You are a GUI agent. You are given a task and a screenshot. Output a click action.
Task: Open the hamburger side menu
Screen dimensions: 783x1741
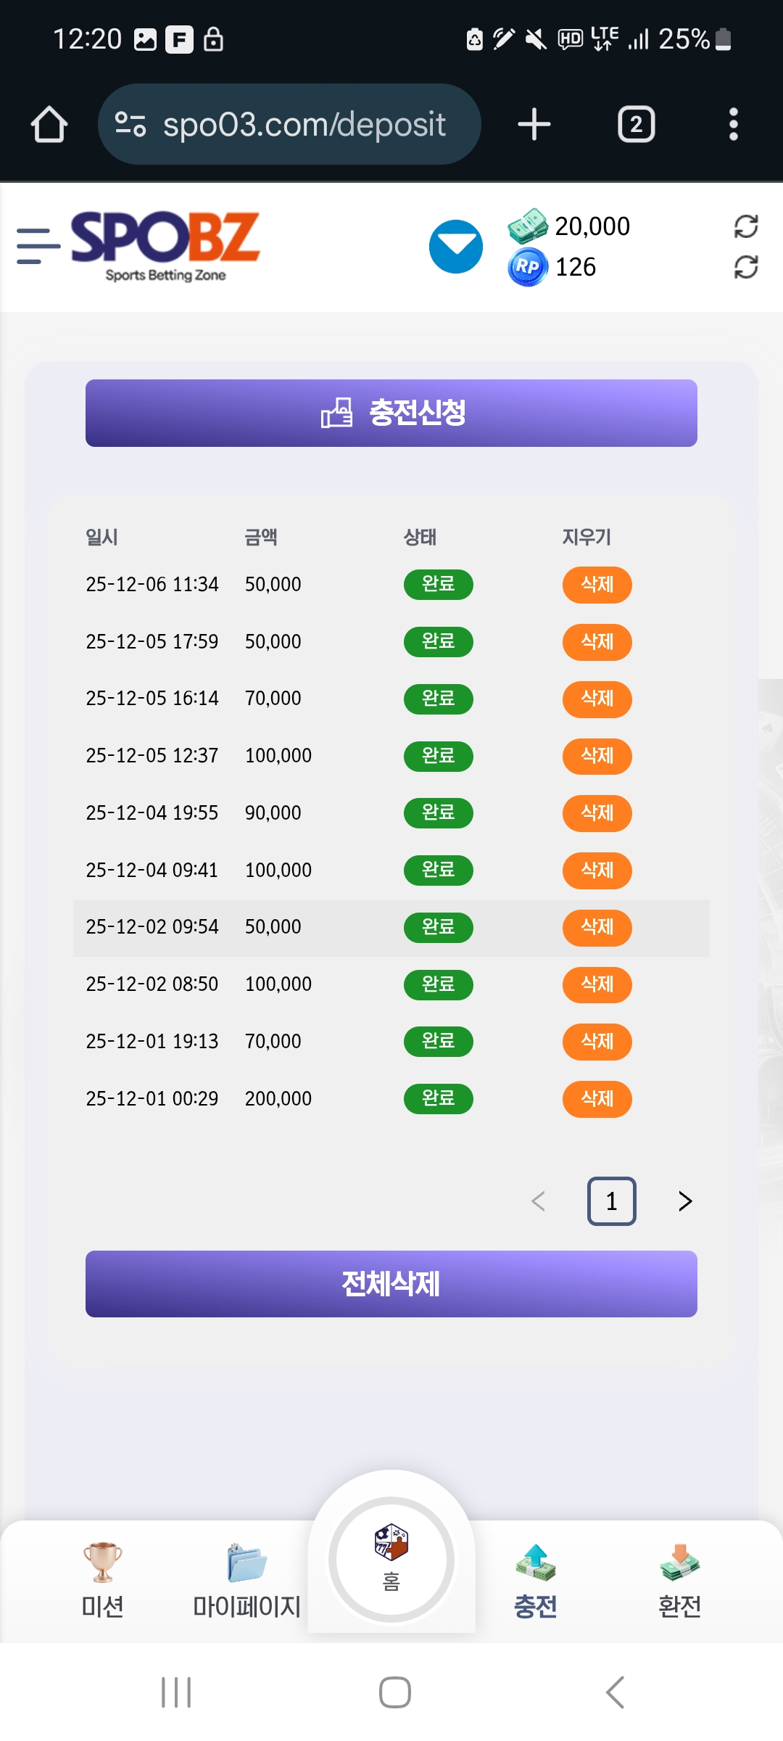[38, 246]
